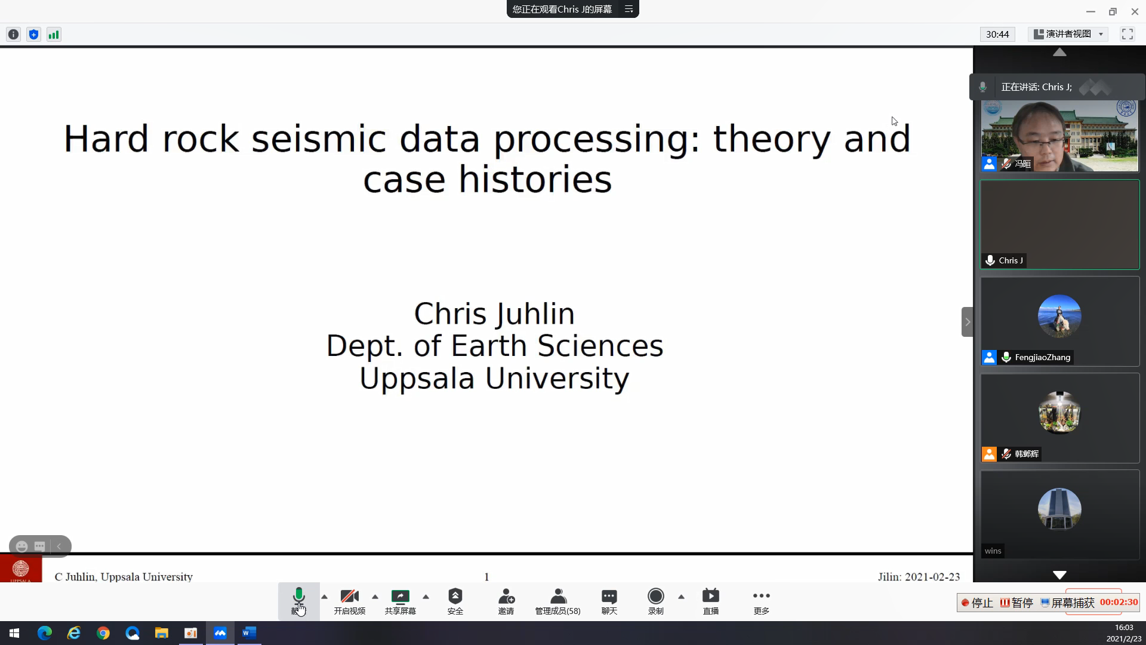Open the 更多 more options menu
Screen dimensions: 1146x645
coord(761,601)
